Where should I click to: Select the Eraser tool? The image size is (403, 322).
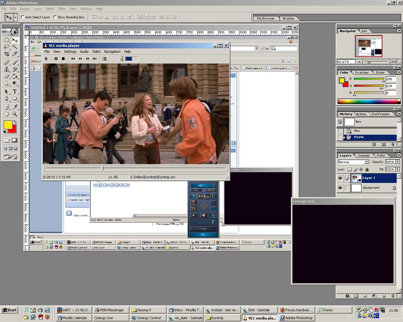pyautogui.click(x=7, y=76)
